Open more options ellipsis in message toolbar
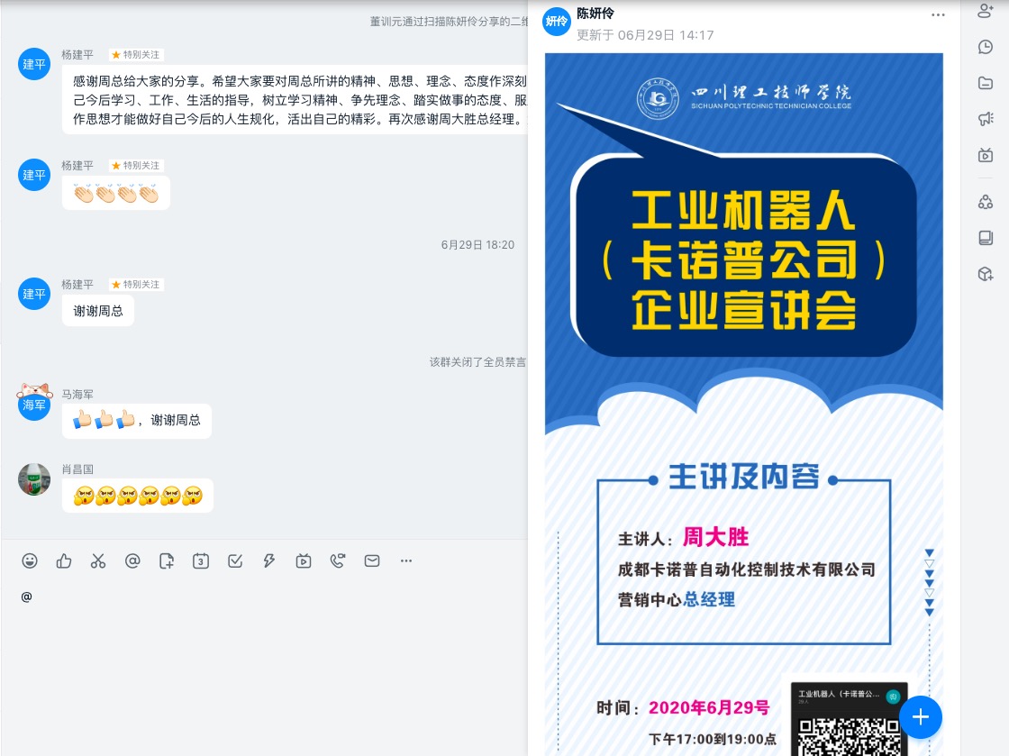1009x756 pixels. (x=406, y=561)
